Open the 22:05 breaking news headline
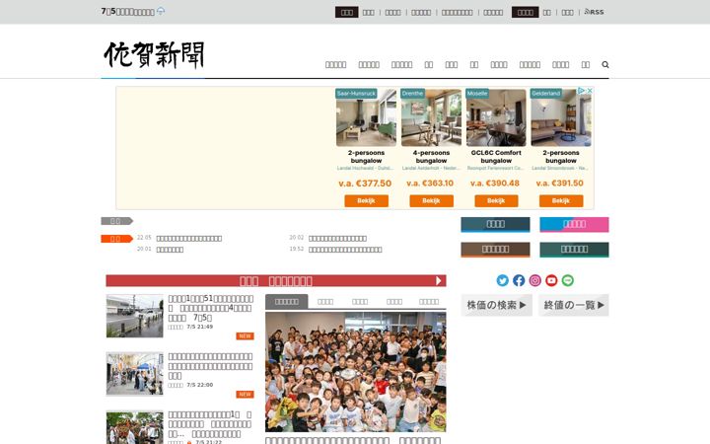The height and width of the screenshot is (444, 710). tap(189, 239)
